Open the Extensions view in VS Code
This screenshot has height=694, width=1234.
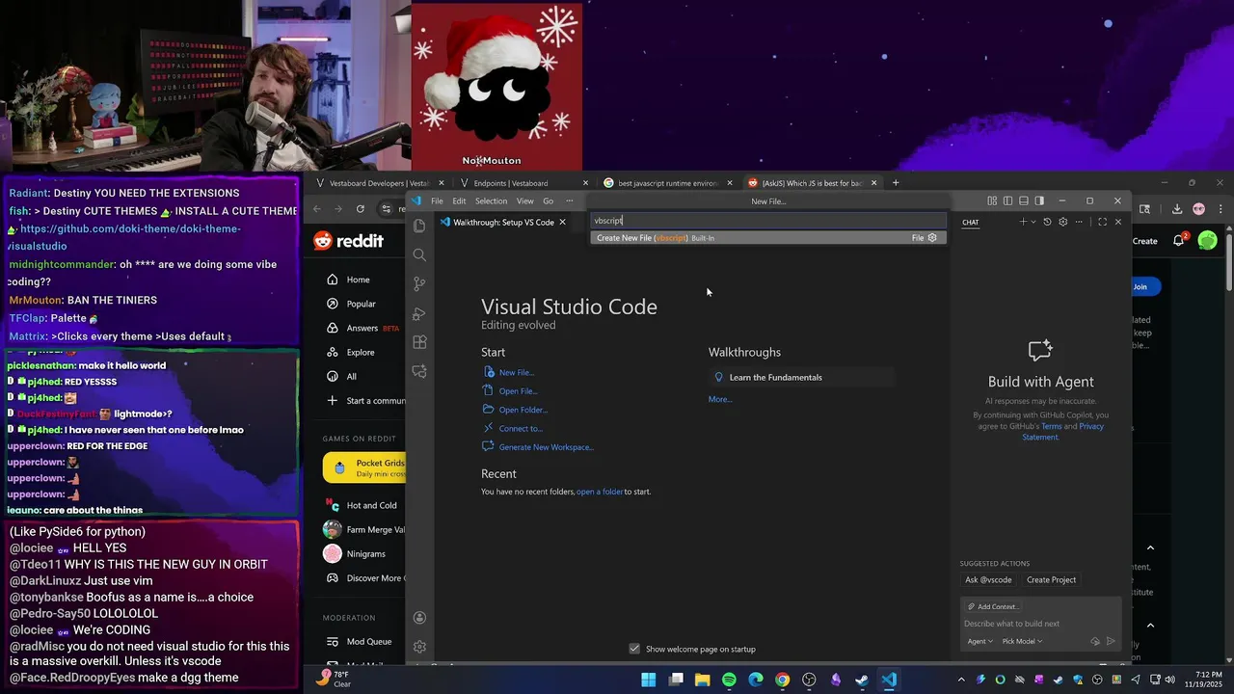pyautogui.click(x=419, y=342)
